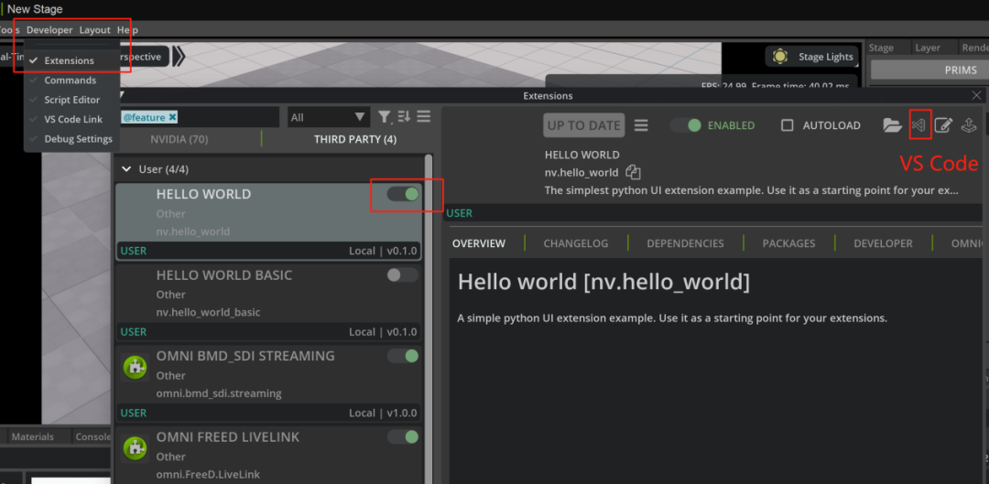Switch to the Layer panel tab
Viewport: 989px width, 484px height.
pos(928,48)
